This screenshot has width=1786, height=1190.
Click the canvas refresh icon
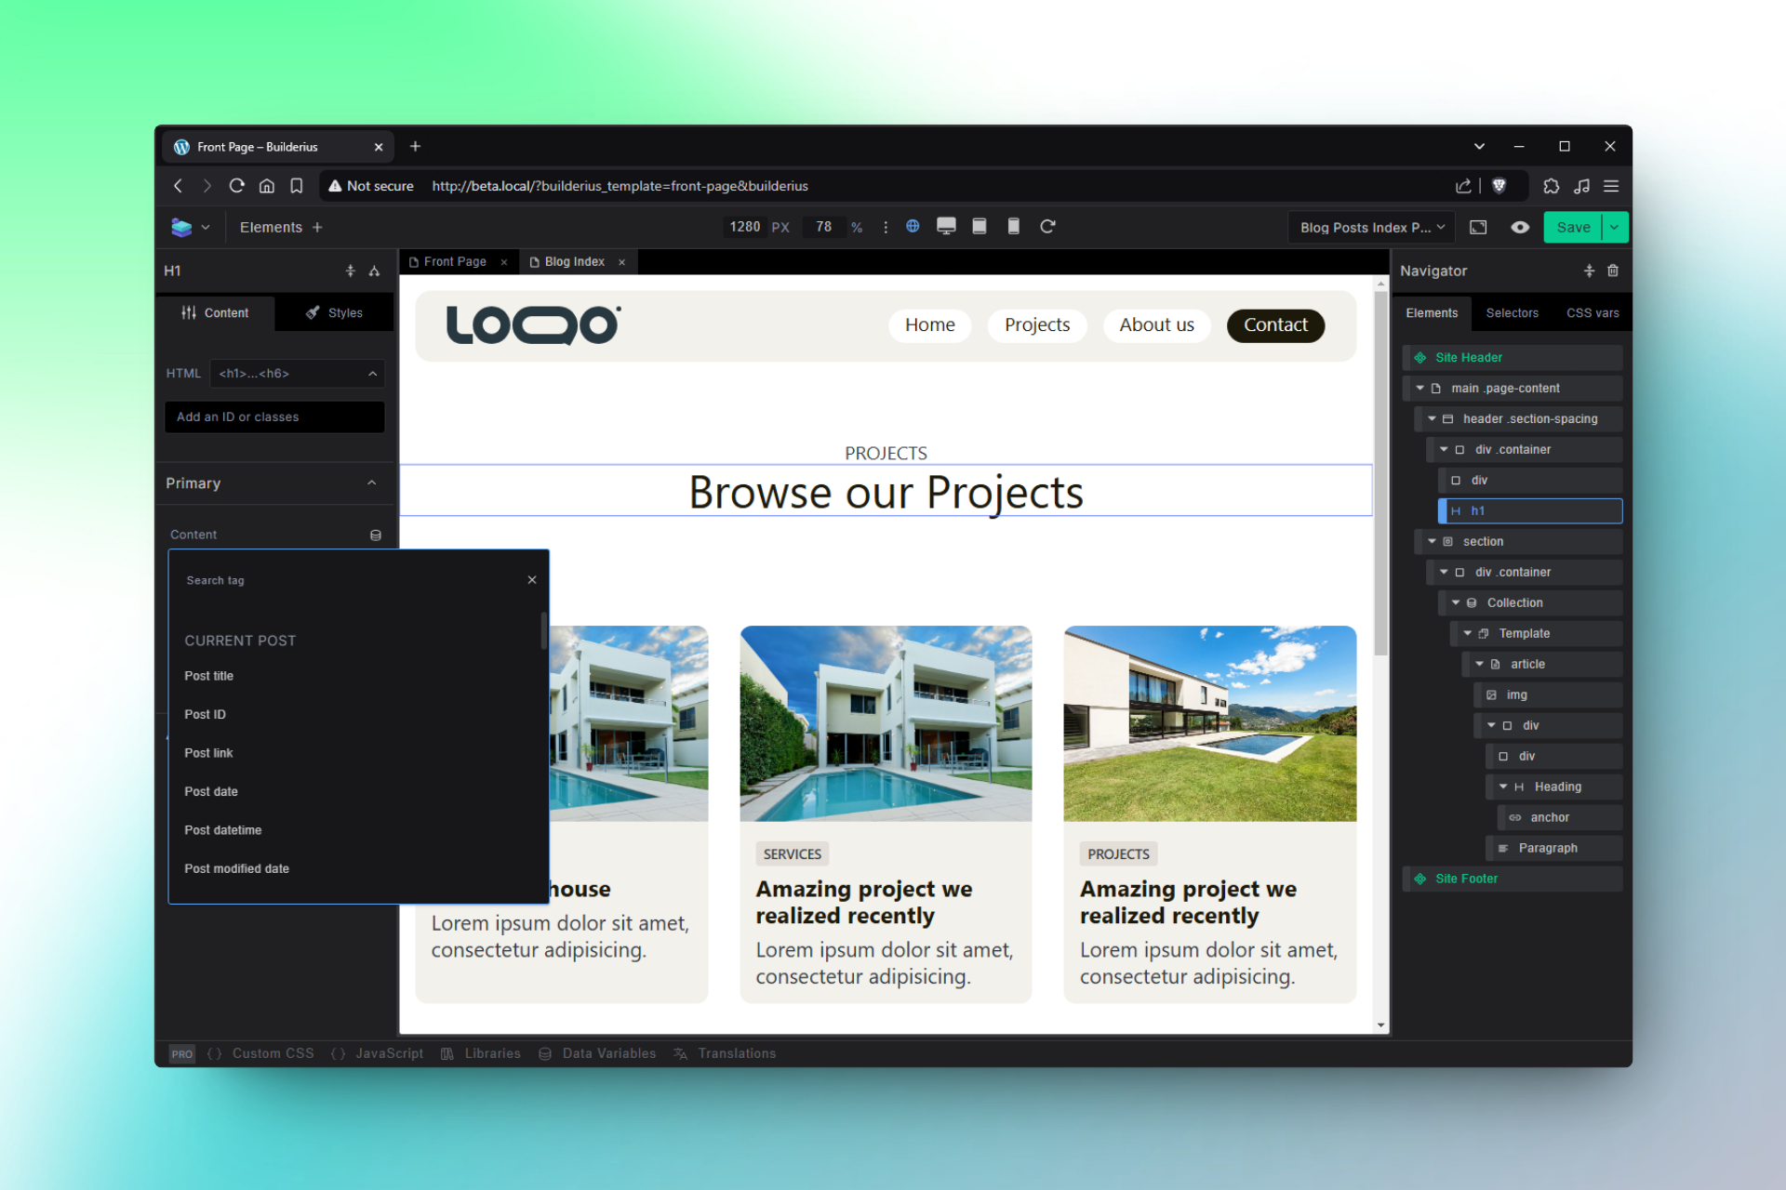click(x=1047, y=226)
